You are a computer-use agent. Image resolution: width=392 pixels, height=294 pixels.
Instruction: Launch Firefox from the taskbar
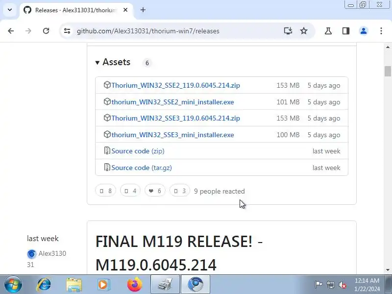pos(134,285)
